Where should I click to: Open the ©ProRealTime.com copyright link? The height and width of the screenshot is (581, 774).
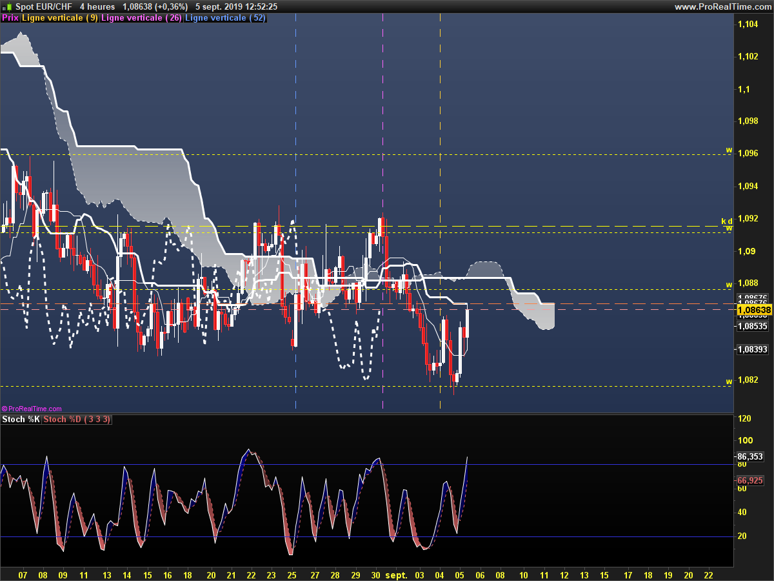click(32, 409)
